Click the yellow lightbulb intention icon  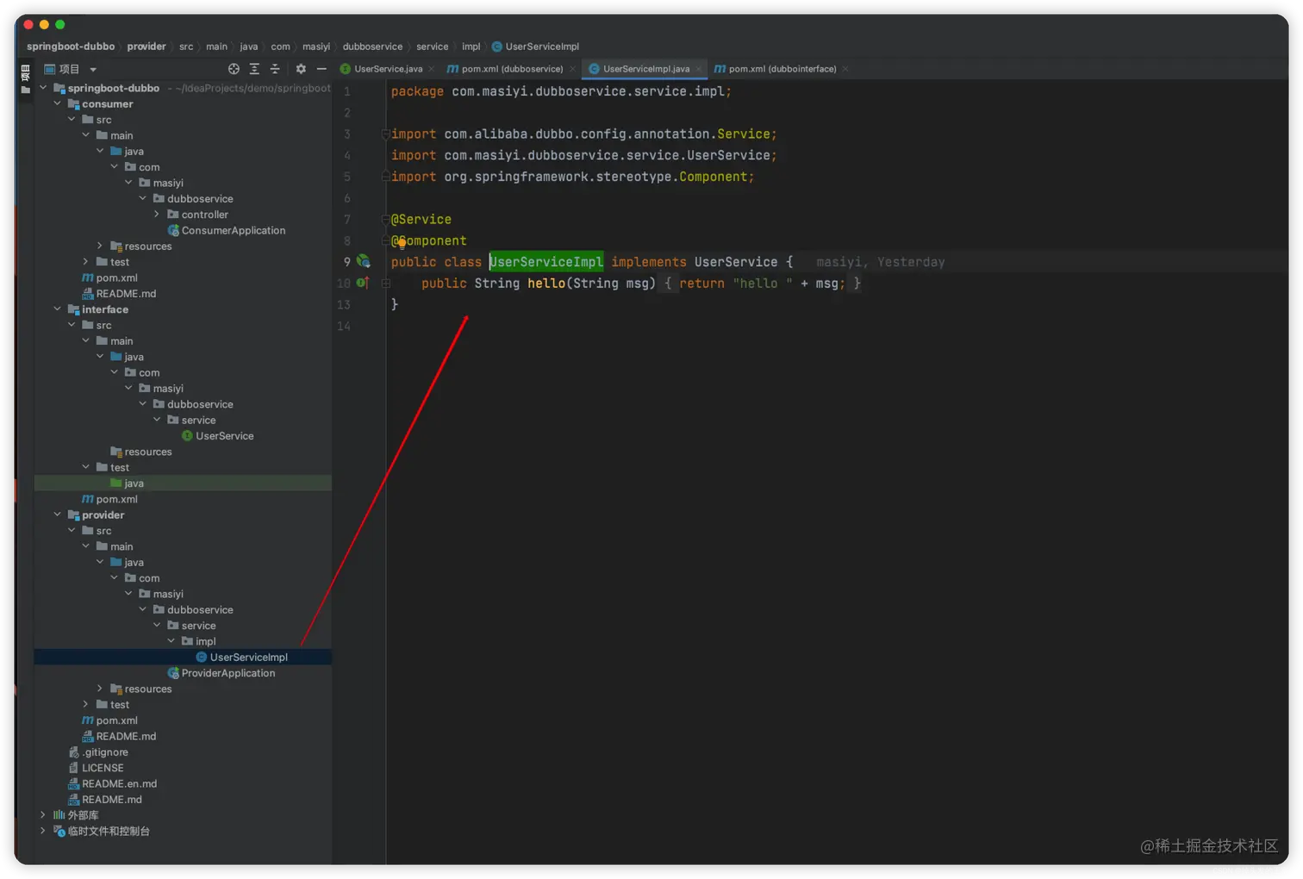(402, 243)
